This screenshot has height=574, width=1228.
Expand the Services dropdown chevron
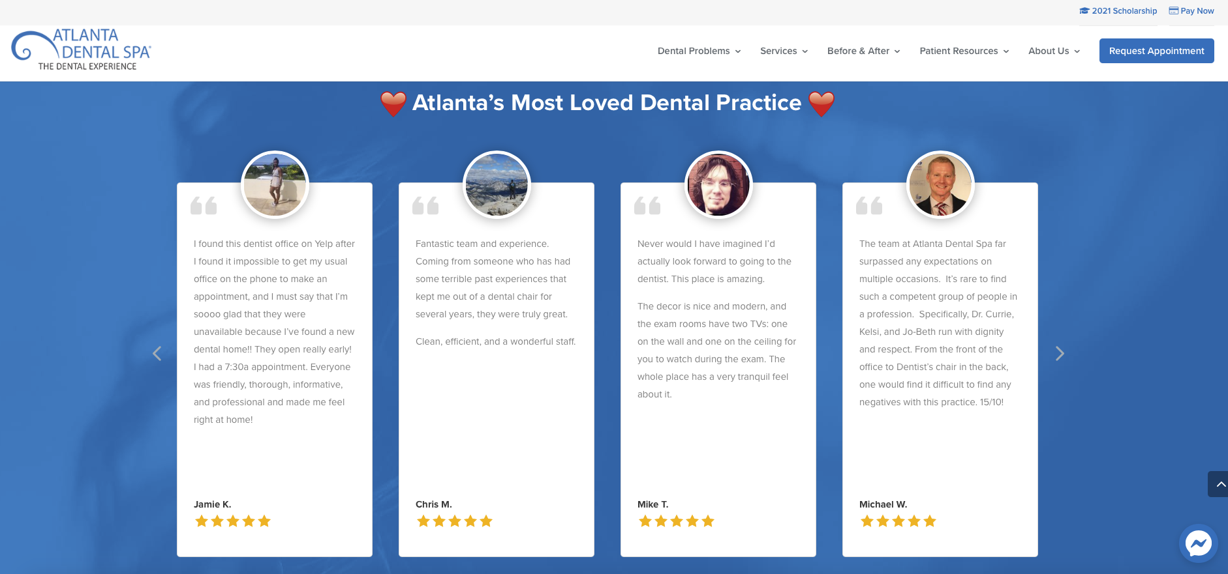(805, 51)
